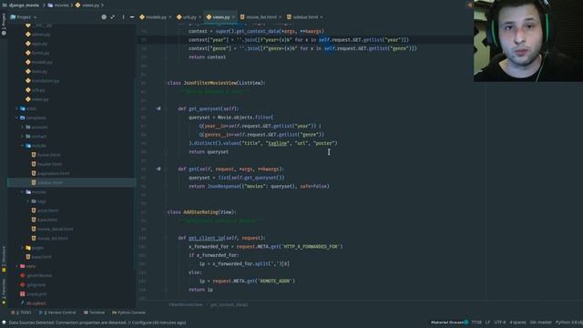Click the 4 spaces indent setting
This screenshot has width=583, height=328.
coord(518,323)
